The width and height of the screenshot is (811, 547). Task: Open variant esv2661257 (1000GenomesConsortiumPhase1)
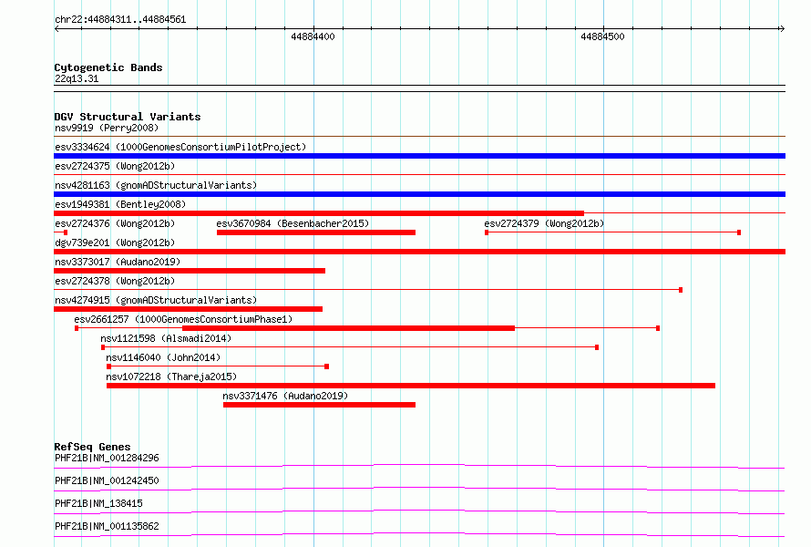coord(183,319)
